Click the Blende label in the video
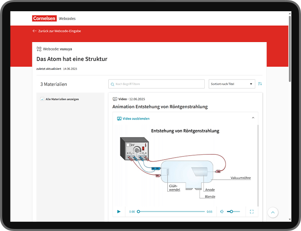Image resolution: width=301 pixels, height=231 pixels. pyautogui.click(x=210, y=197)
